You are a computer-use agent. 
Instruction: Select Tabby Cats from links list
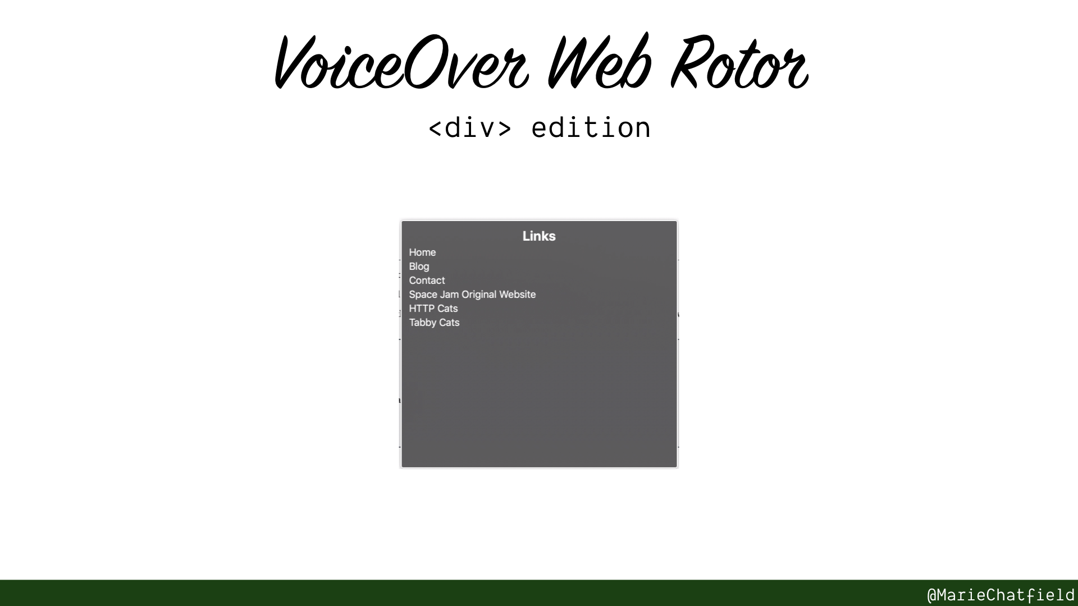[x=434, y=323]
